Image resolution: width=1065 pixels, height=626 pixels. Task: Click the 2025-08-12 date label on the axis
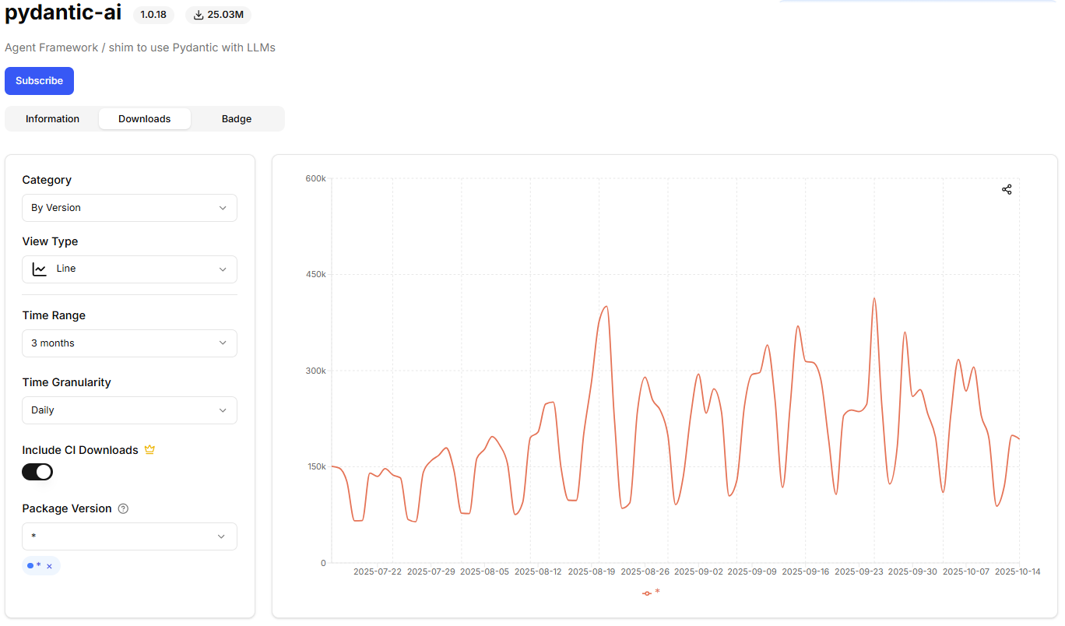[538, 571]
